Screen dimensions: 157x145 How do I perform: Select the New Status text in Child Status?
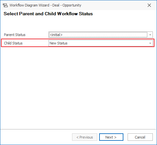tap(58, 43)
